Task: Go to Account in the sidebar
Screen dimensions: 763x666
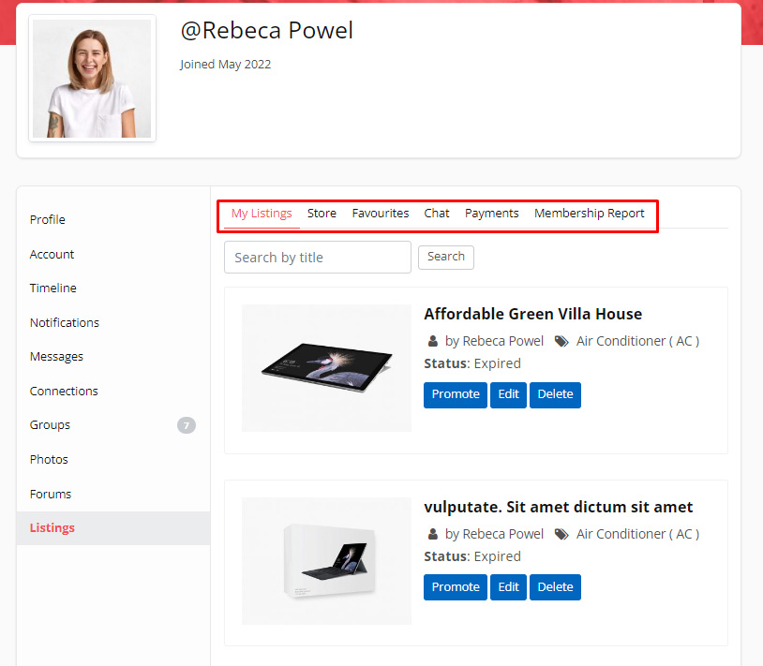Action: pyautogui.click(x=52, y=254)
